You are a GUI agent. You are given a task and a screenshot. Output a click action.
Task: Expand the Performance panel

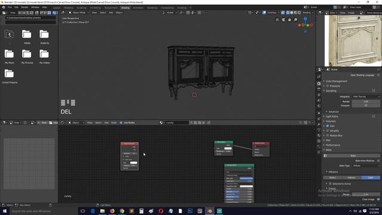coord(333,145)
